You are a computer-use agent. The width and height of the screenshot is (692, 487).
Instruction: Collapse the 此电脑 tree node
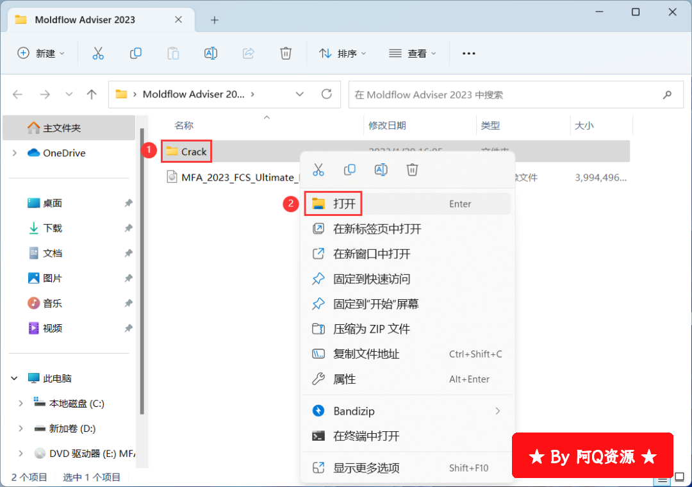(15, 378)
